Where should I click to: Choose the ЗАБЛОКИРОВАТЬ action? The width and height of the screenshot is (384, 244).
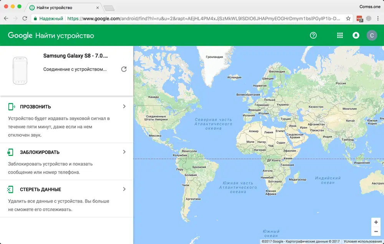pos(66,162)
